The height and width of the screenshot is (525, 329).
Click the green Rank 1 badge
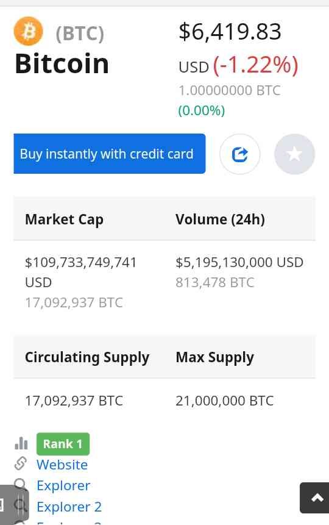[x=63, y=444]
